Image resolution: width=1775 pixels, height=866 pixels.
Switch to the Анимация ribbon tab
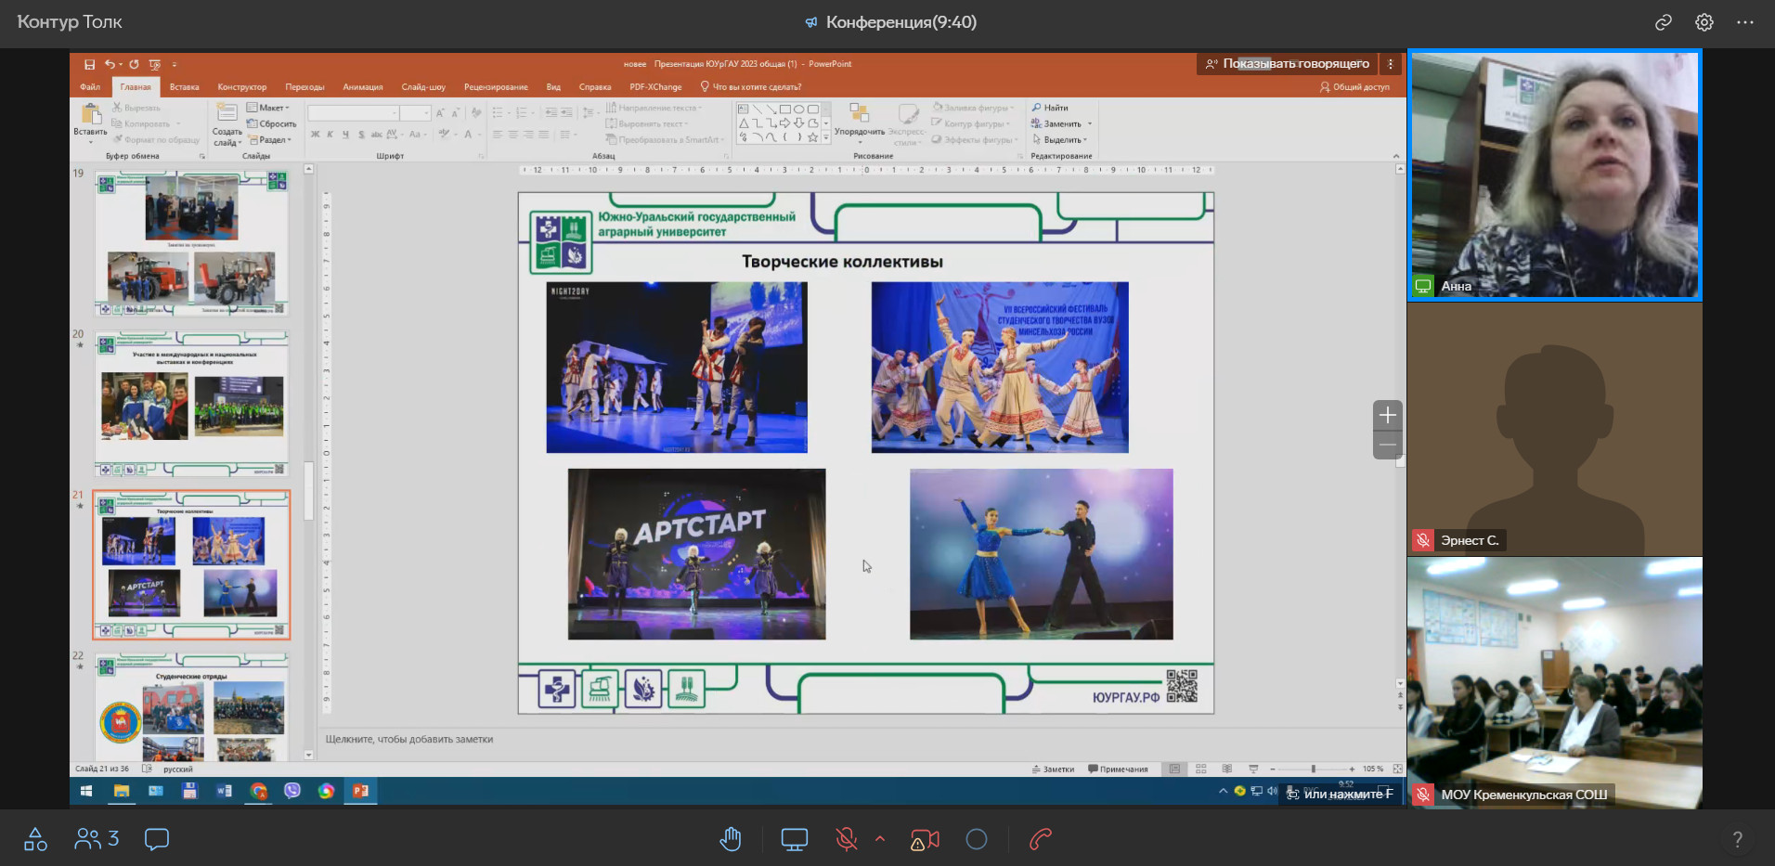362,87
